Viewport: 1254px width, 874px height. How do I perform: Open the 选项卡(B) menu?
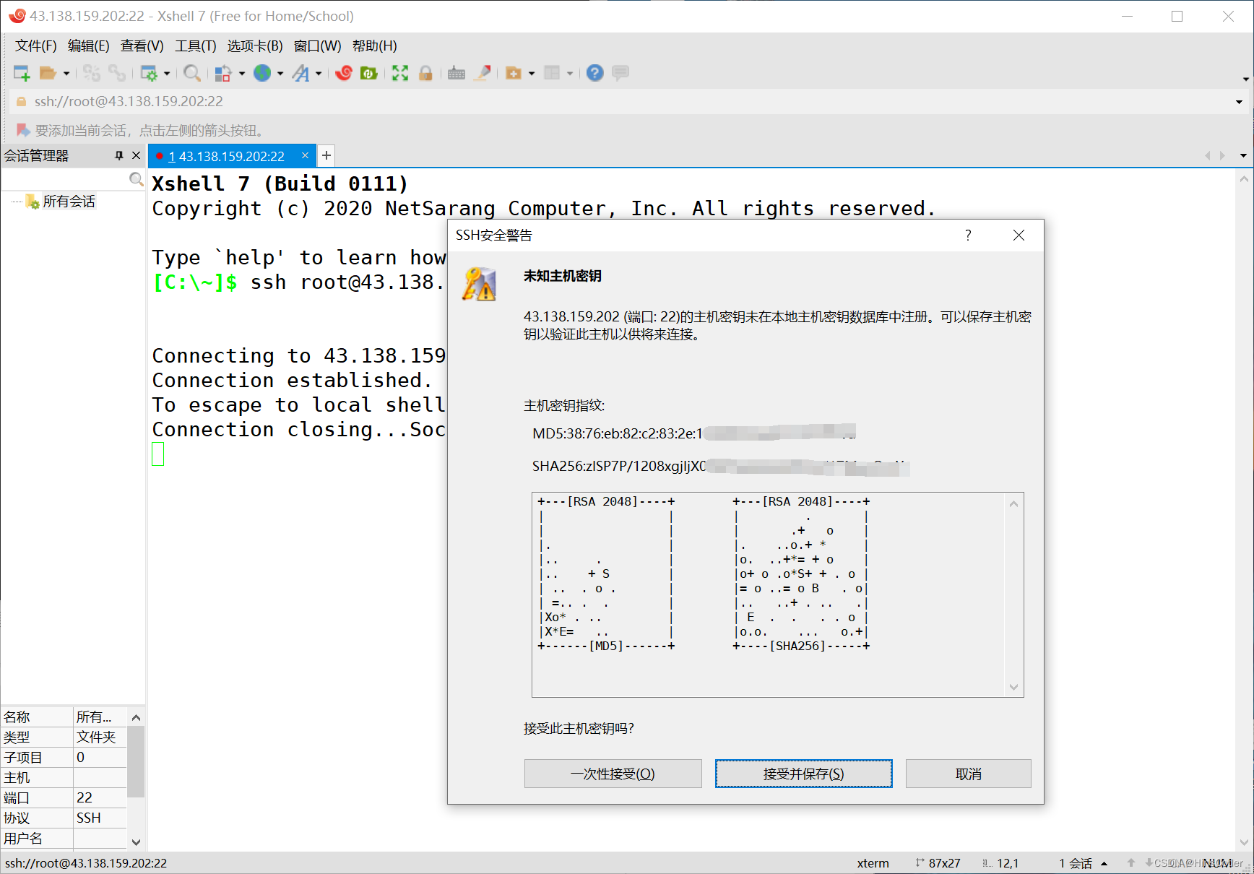pos(255,46)
